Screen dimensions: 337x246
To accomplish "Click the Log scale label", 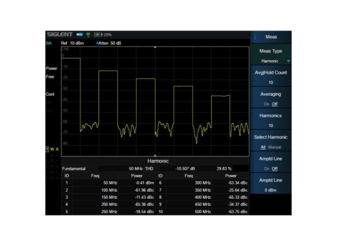I will (65, 49).
